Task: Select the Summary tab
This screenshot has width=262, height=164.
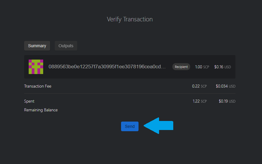Action: pyautogui.click(x=37, y=46)
